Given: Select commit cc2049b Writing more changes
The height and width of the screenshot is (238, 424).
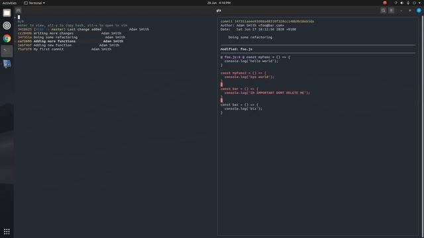Looking at the screenshot, I should pos(70,33).
